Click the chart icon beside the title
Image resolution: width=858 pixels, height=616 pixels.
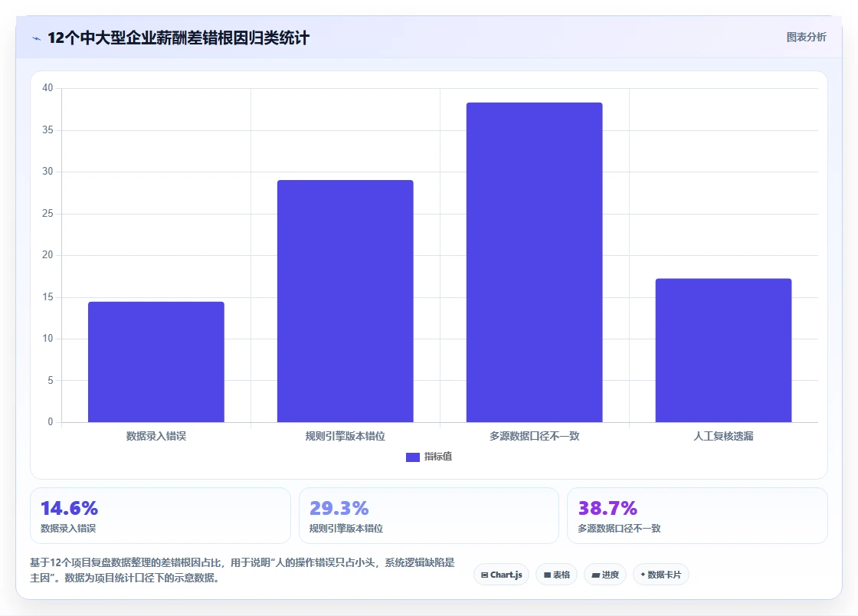pos(37,38)
